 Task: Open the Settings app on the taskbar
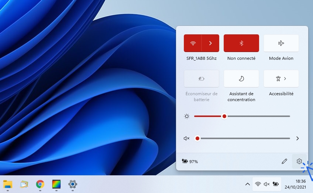[73, 184]
